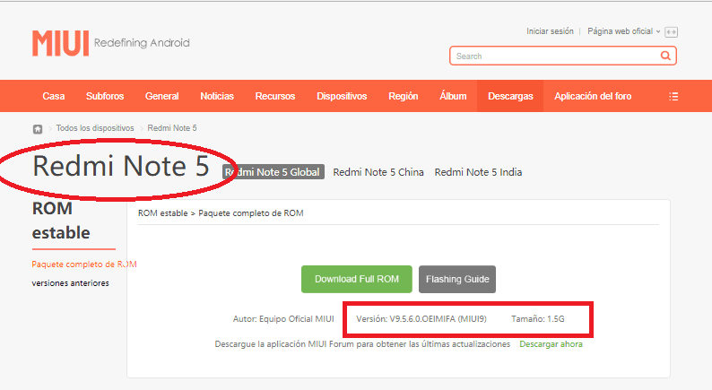Click Autor: Equipo Oficial MIUI text
The image size is (712, 390).
pyautogui.click(x=283, y=318)
